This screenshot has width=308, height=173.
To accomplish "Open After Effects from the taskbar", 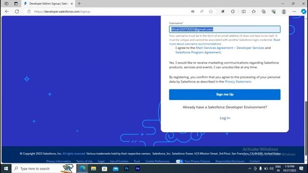I will pos(138,169).
